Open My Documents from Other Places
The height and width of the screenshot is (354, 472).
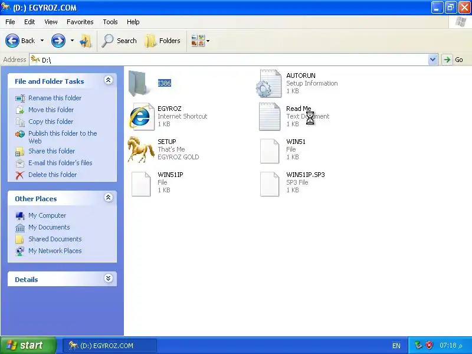(49, 227)
